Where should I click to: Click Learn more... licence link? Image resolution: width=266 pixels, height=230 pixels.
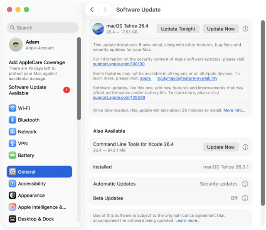coord(188,220)
